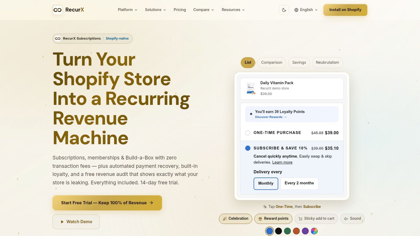420x236 pixels.
Task: Open the Discover Rewards link
Action: point(271,117)
